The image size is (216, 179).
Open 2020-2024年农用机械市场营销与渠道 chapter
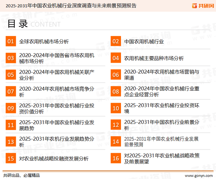tap(162, 75)
